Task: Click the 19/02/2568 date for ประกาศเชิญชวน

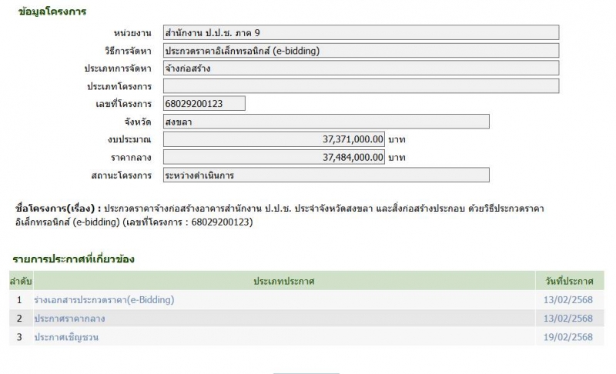Action: pyautogui.click(x=568, y=337)
